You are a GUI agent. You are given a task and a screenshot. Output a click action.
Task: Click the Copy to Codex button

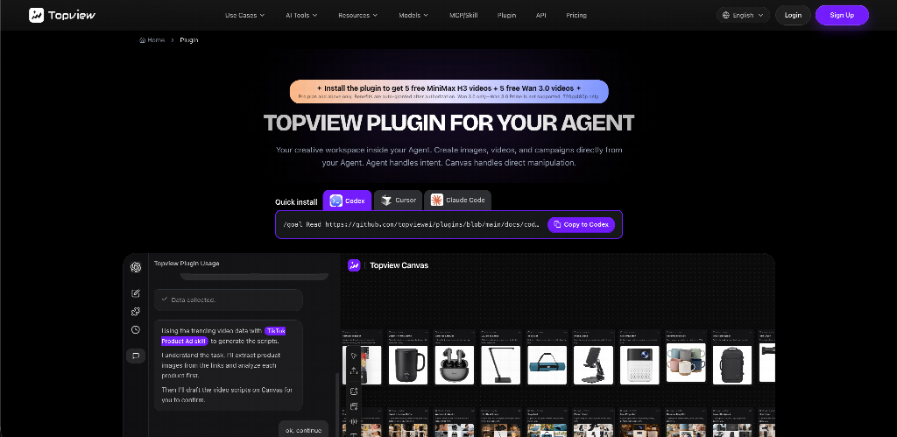click(582, 225)
